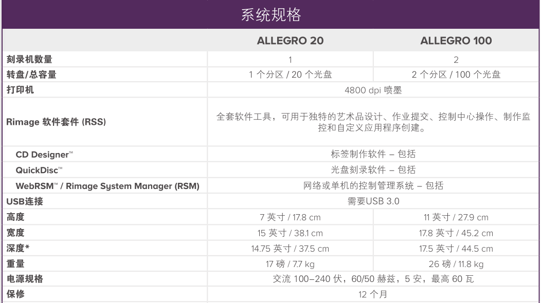Click the 15 英寸 / 38.1 cm cell
The width and height of the screenshot is (541, 303).
[x=290, y=233]
